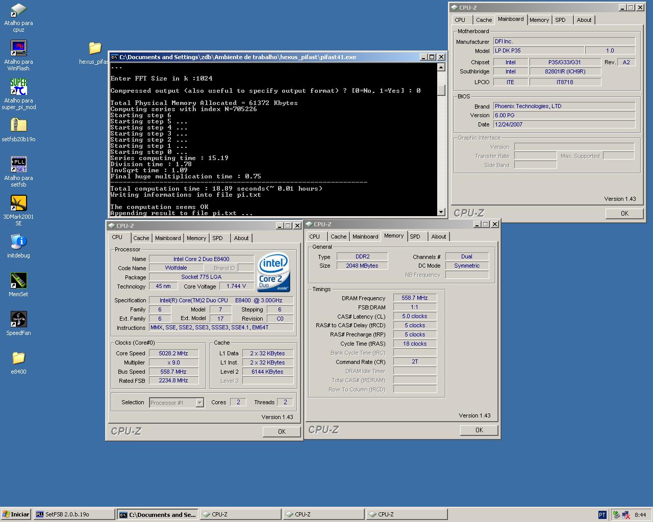Click the 8:44 clock in taskbar

tap(640, 515)
